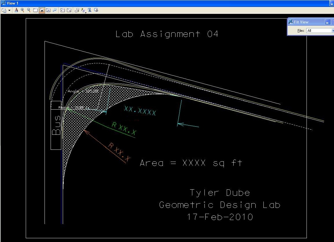Click the Bus text in the drawing
This screenshot has height=242, width=334.
coord(56,125)
